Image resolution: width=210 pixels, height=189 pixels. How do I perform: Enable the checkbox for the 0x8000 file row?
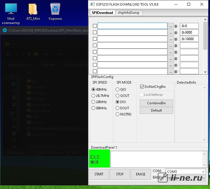pyautogui.click(x=95, y=32)
